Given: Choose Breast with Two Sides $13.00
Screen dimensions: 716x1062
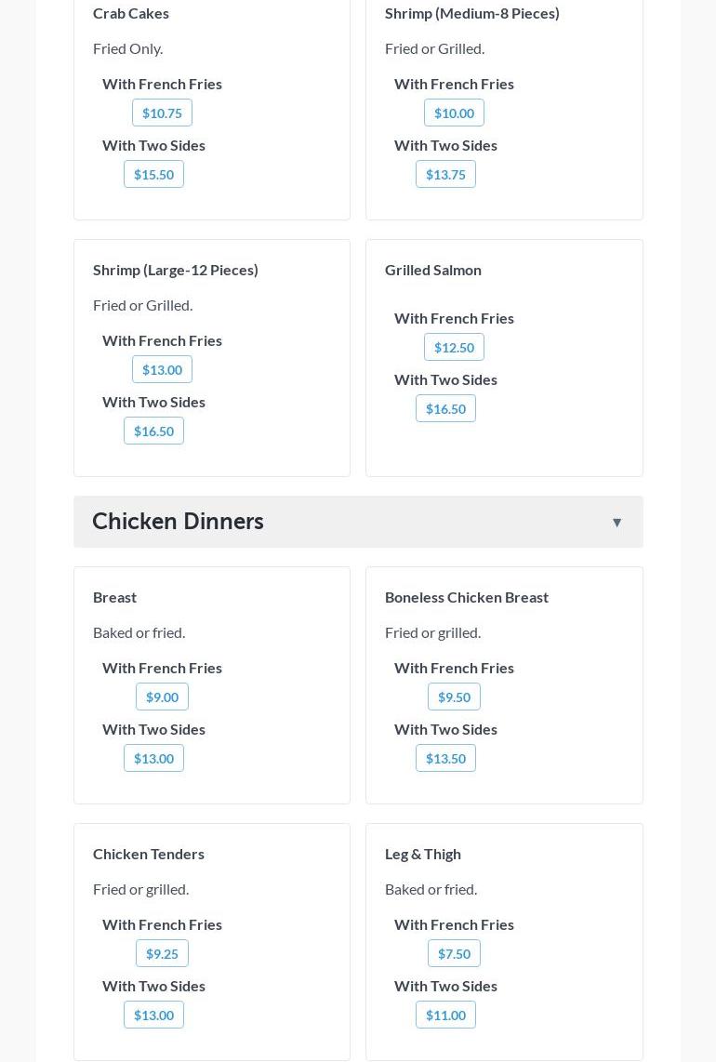Looking at the screenshot, I should 153,759.
